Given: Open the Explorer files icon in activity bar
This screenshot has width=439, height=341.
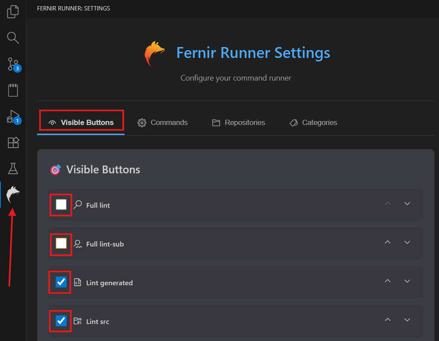Looking at the screenshot, I should [x=13, y=12].
